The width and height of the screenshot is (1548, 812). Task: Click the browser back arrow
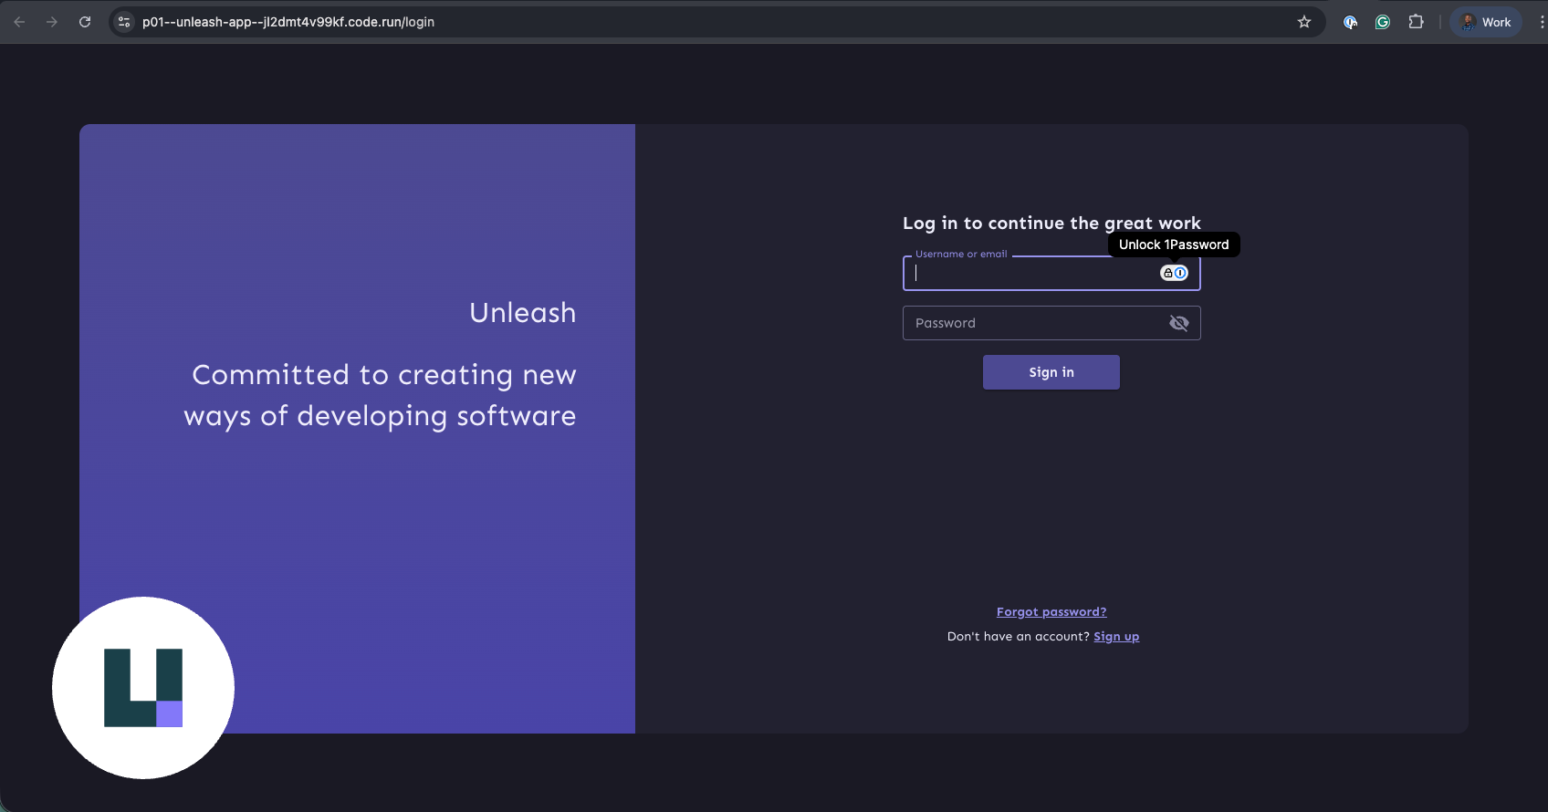click(19, 22)
